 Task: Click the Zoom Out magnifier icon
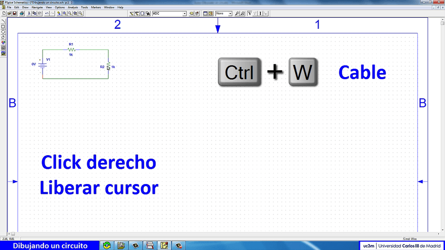(x=70, y=13)
